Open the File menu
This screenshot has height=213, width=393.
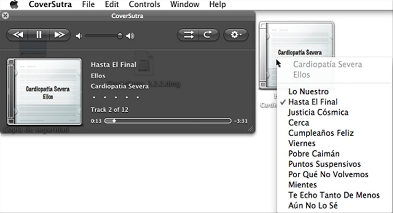(x=88, y=5)
